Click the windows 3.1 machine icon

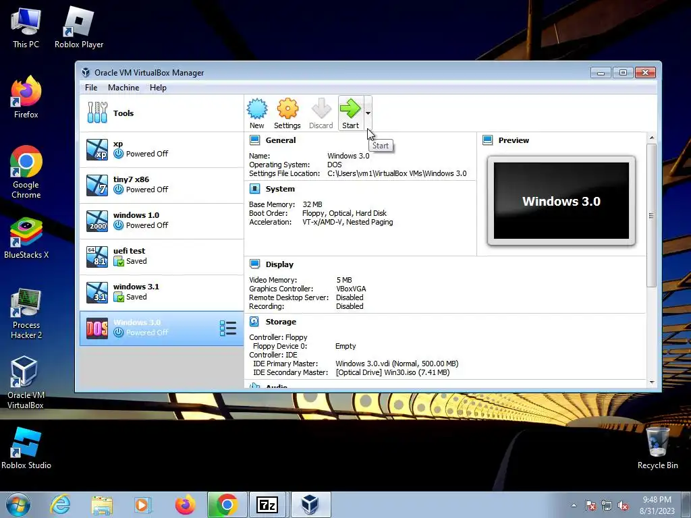tap(97, 292)
